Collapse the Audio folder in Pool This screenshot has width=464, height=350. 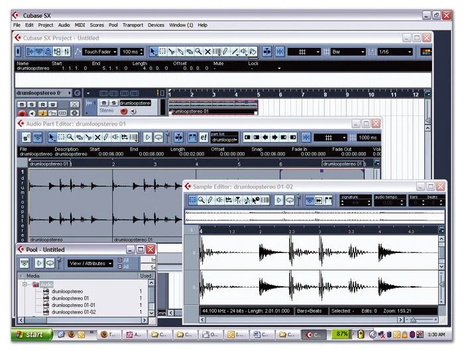click(x=25, y=284)
